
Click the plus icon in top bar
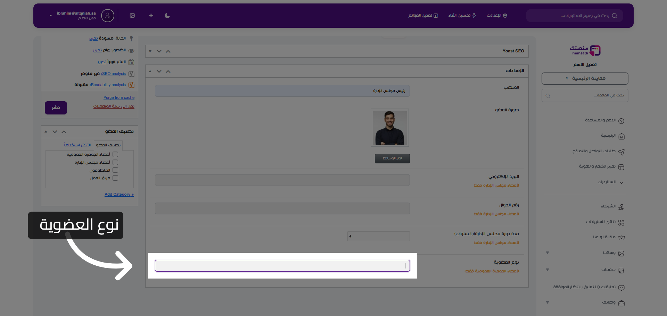tap(151, 16)
